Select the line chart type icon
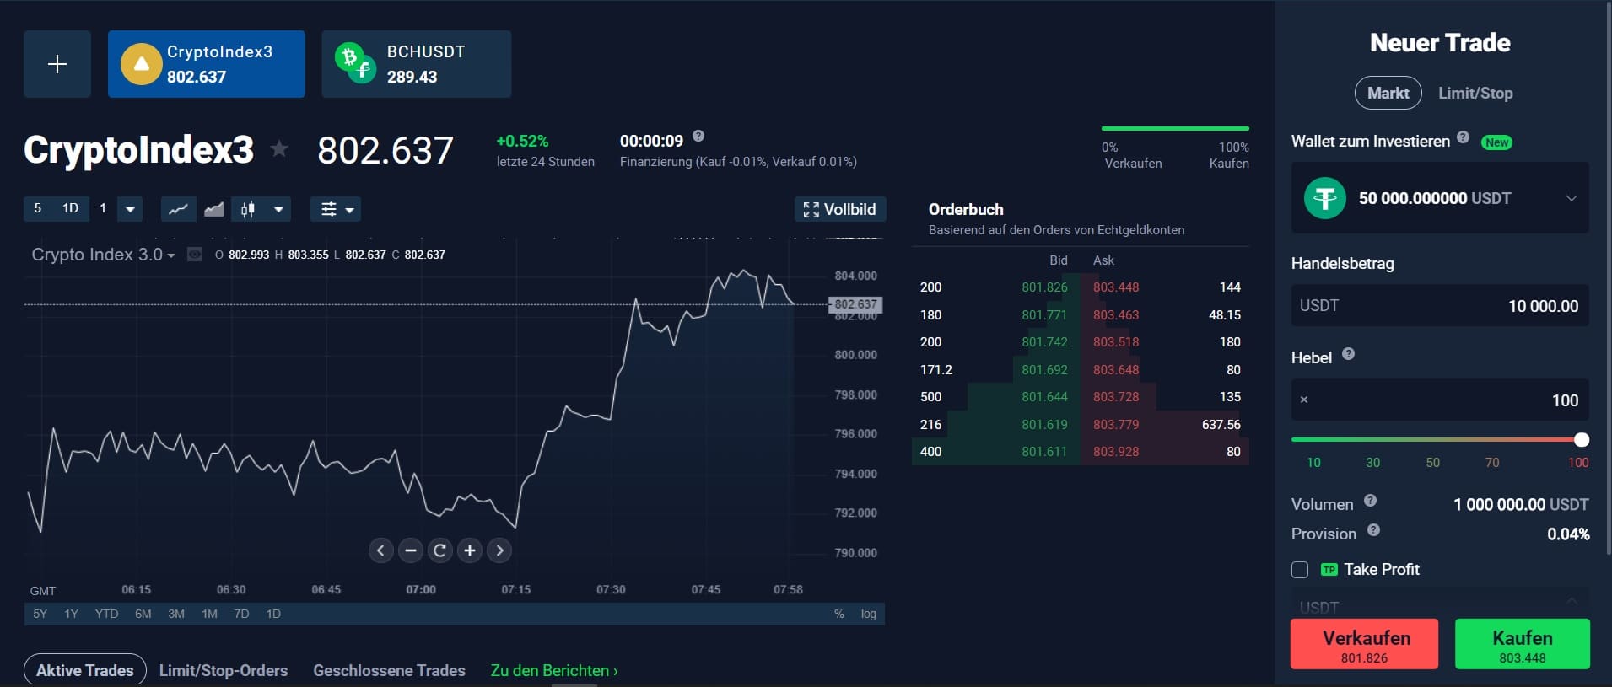This screenshot has height=687, width=1612. pyautogui.click(x=178, y=209)
